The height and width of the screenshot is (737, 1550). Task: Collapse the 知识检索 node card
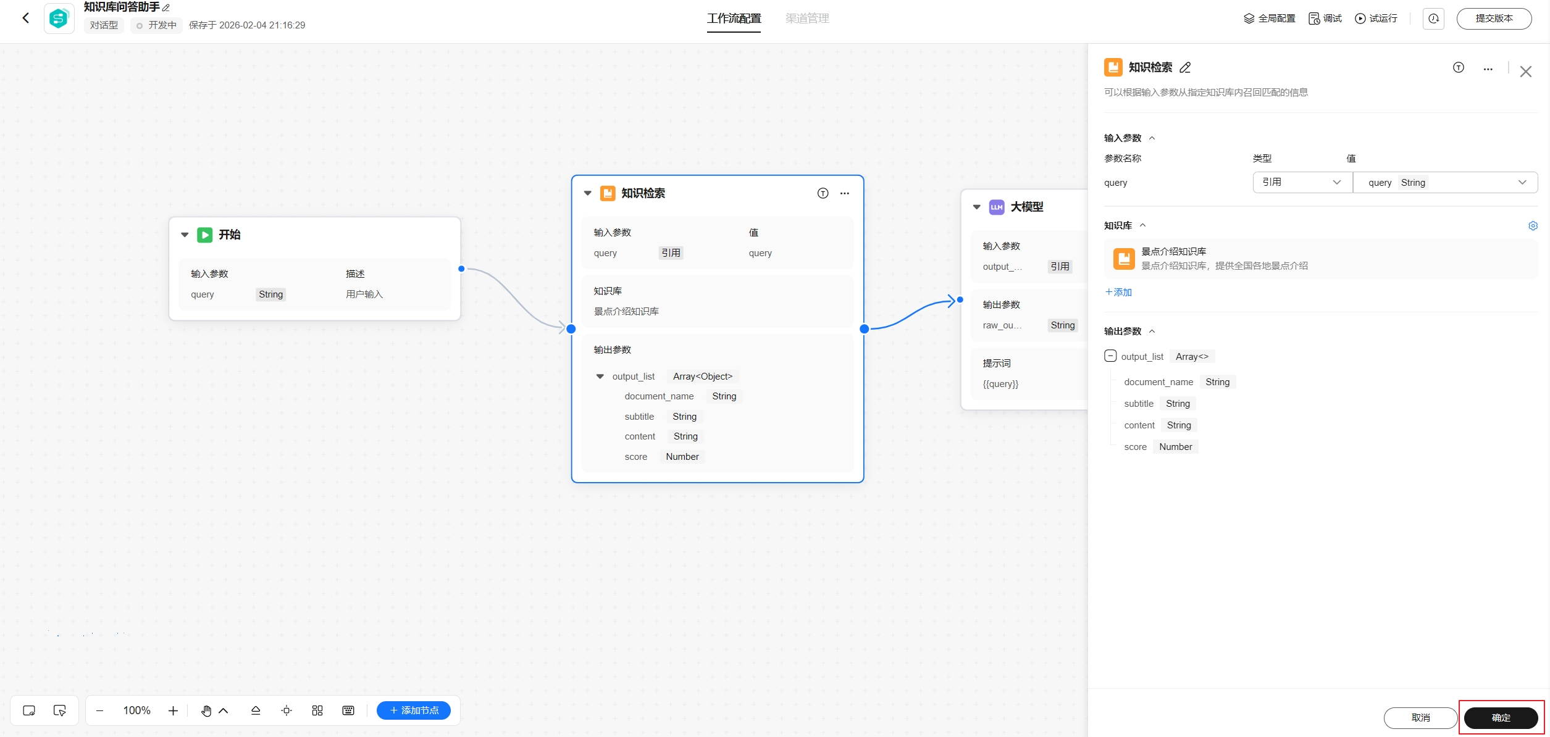tap(587, 193)
